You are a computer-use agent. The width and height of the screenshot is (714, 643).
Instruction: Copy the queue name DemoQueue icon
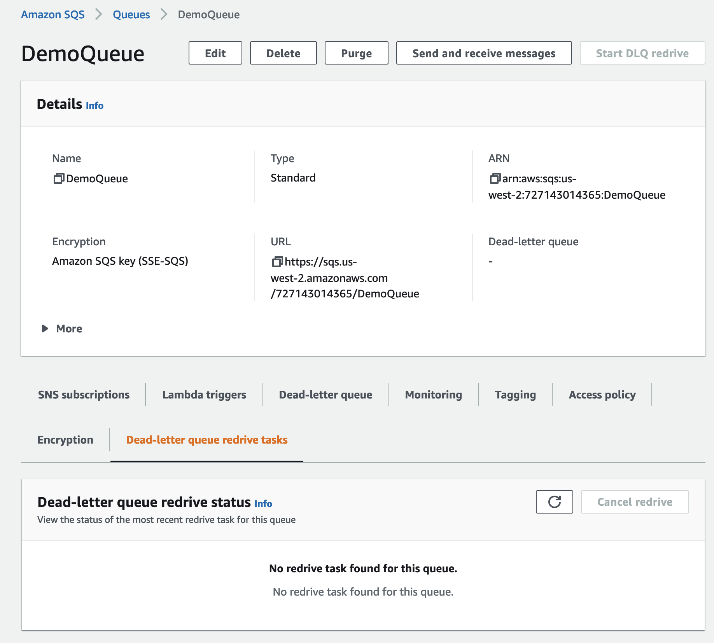[59, 178]
